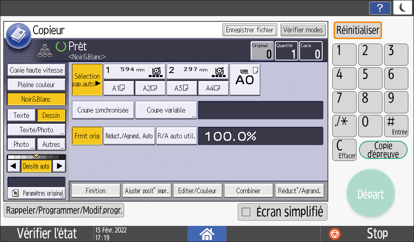Open Coupe variable options
This screenshot has height=242, width=414.
click(x=166, y=110)
